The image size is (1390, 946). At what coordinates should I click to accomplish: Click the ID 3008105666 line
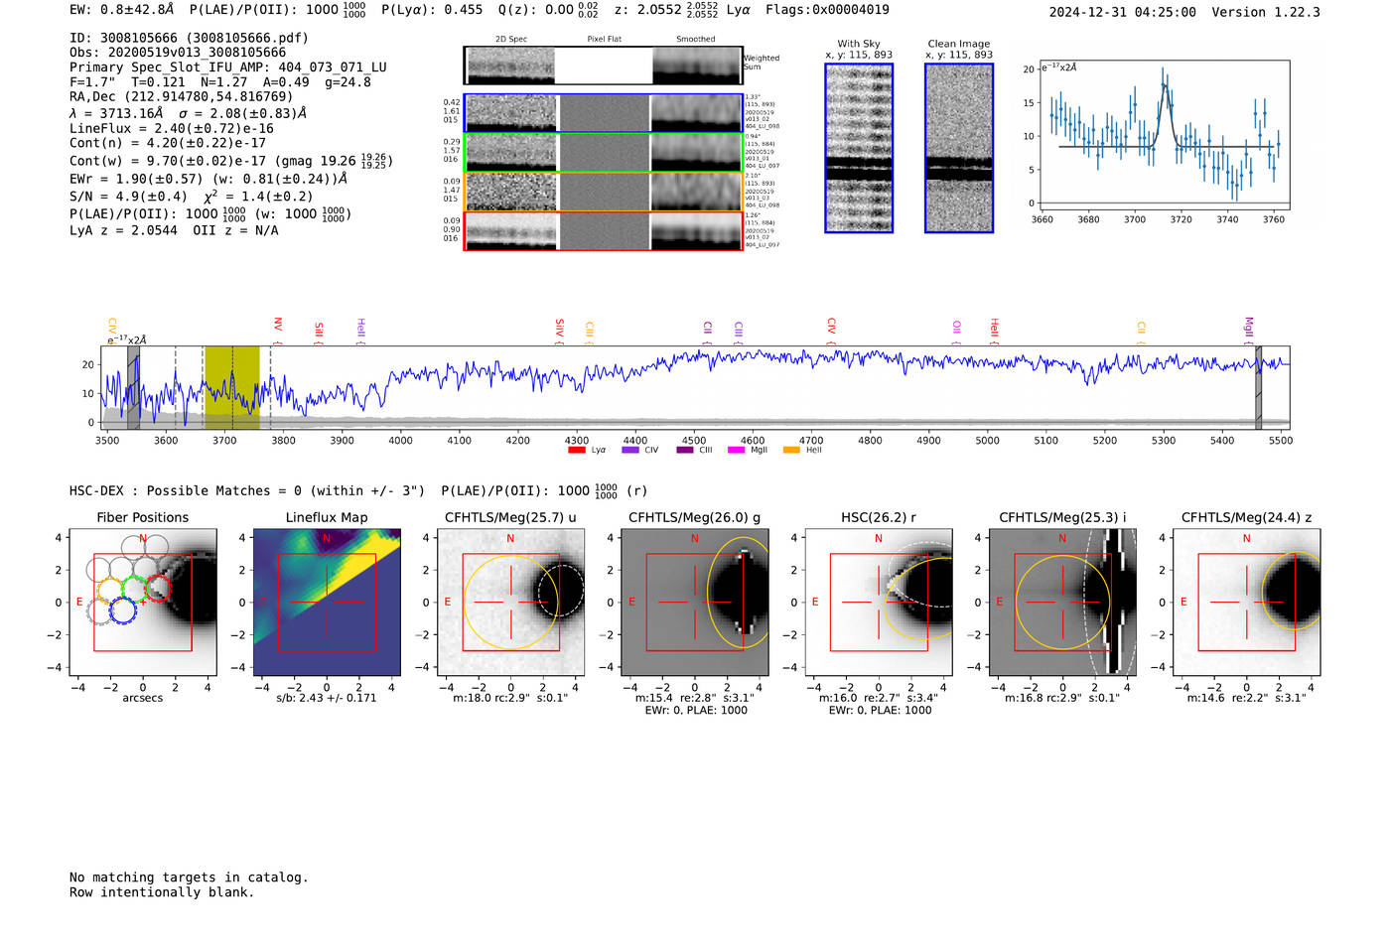(189, 38)
